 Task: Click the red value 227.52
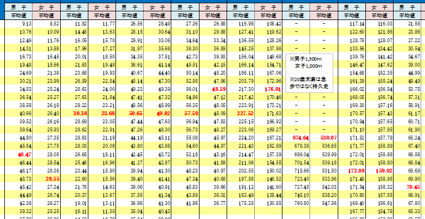click(x=245, y=114)
